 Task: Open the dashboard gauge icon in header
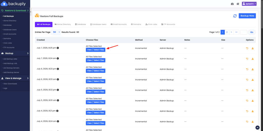(x=232, y=4)
